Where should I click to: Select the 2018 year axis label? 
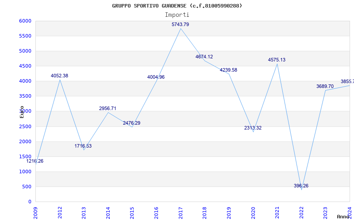pyautogui.click(x=205, y=213)
